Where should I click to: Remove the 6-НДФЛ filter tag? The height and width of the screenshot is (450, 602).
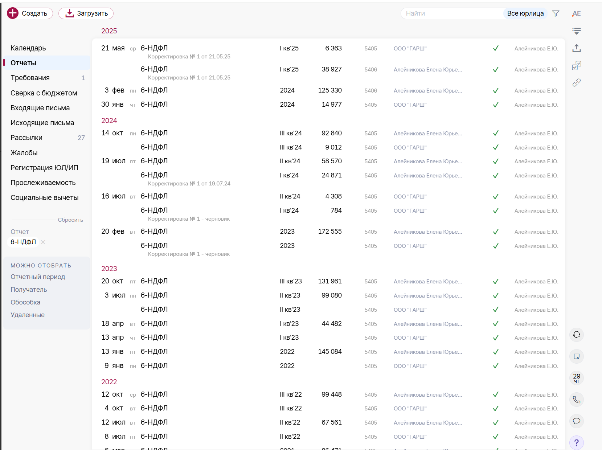43,242
